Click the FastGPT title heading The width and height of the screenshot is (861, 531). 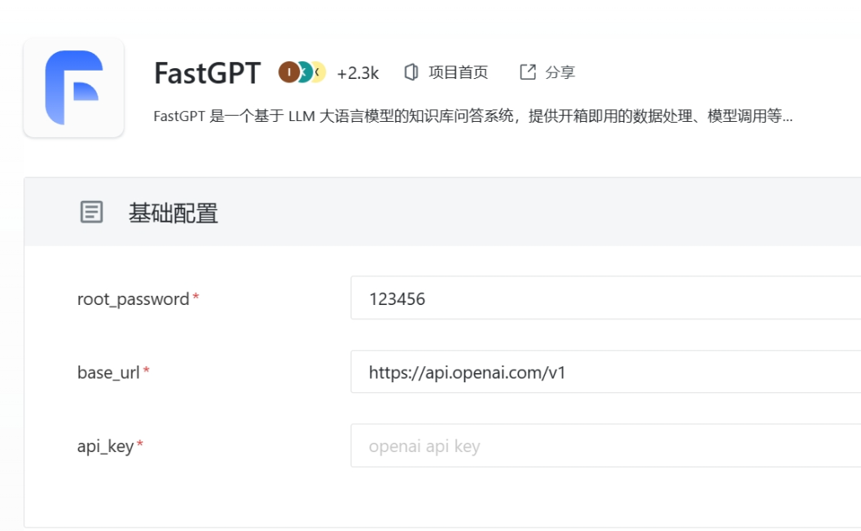point(207,73)
